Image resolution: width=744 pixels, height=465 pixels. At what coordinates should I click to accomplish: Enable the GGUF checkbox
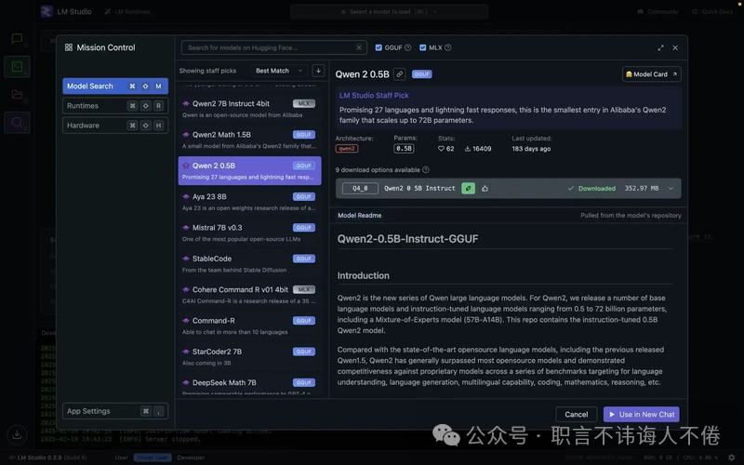[379, 47]
